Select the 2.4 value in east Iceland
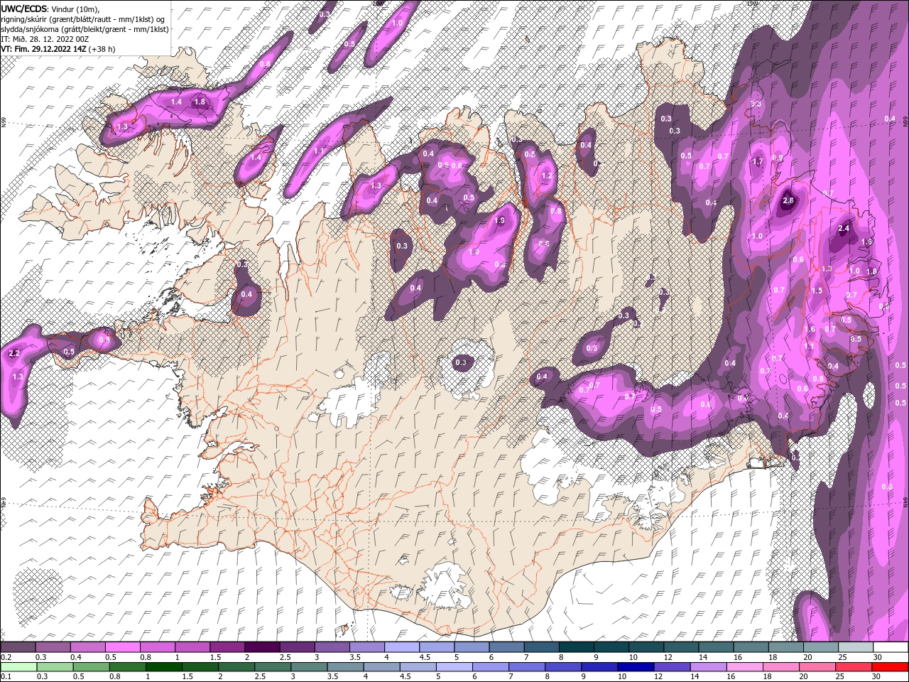Viewport: 909px width, 682px height. 844,229
